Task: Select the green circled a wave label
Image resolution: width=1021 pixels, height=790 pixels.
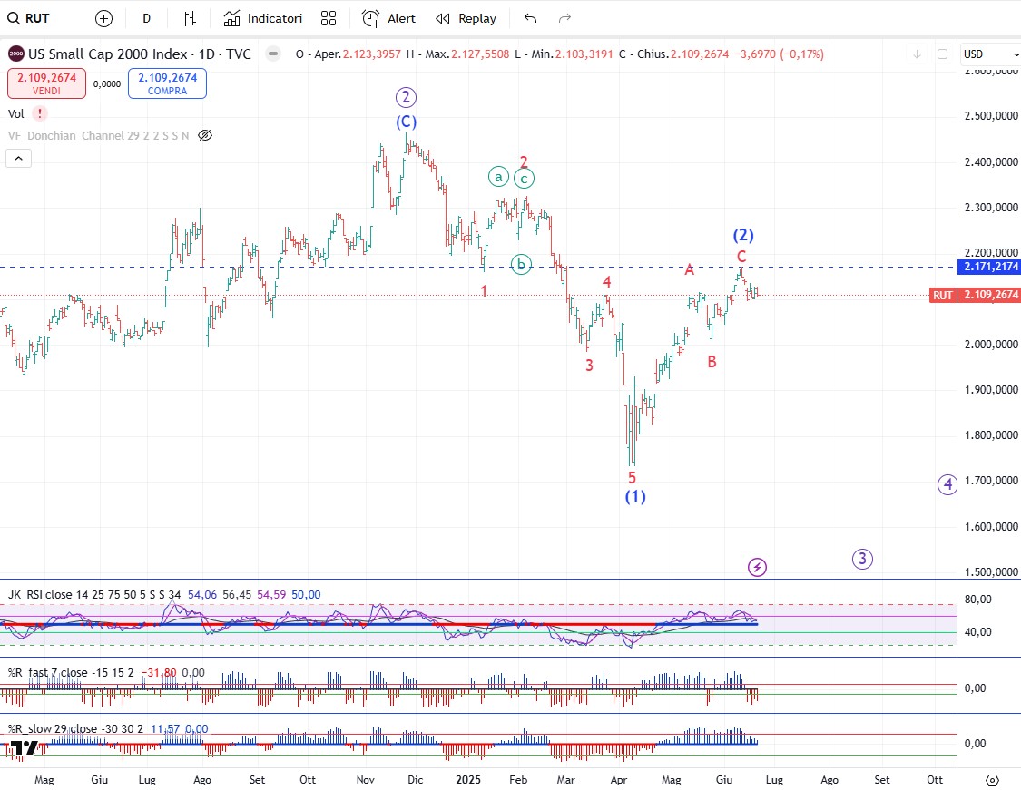Action: pyautogui.click(x=498, y=176)
